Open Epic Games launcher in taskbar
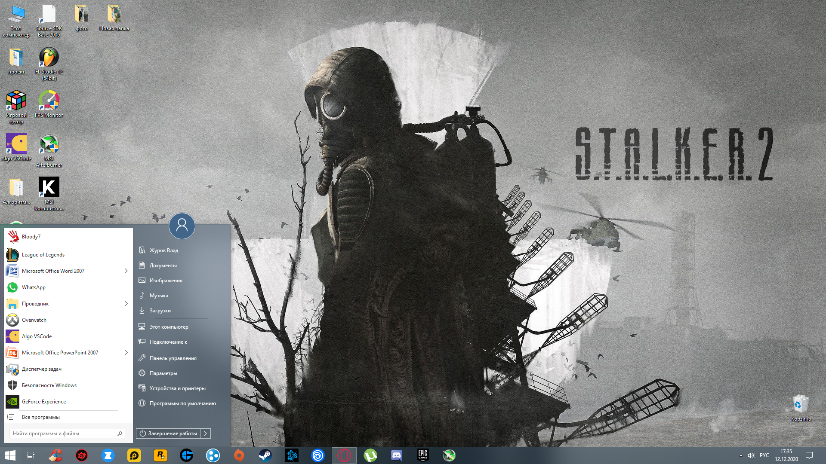The width and height of the screenshot is (826, 464). [422, 455]
